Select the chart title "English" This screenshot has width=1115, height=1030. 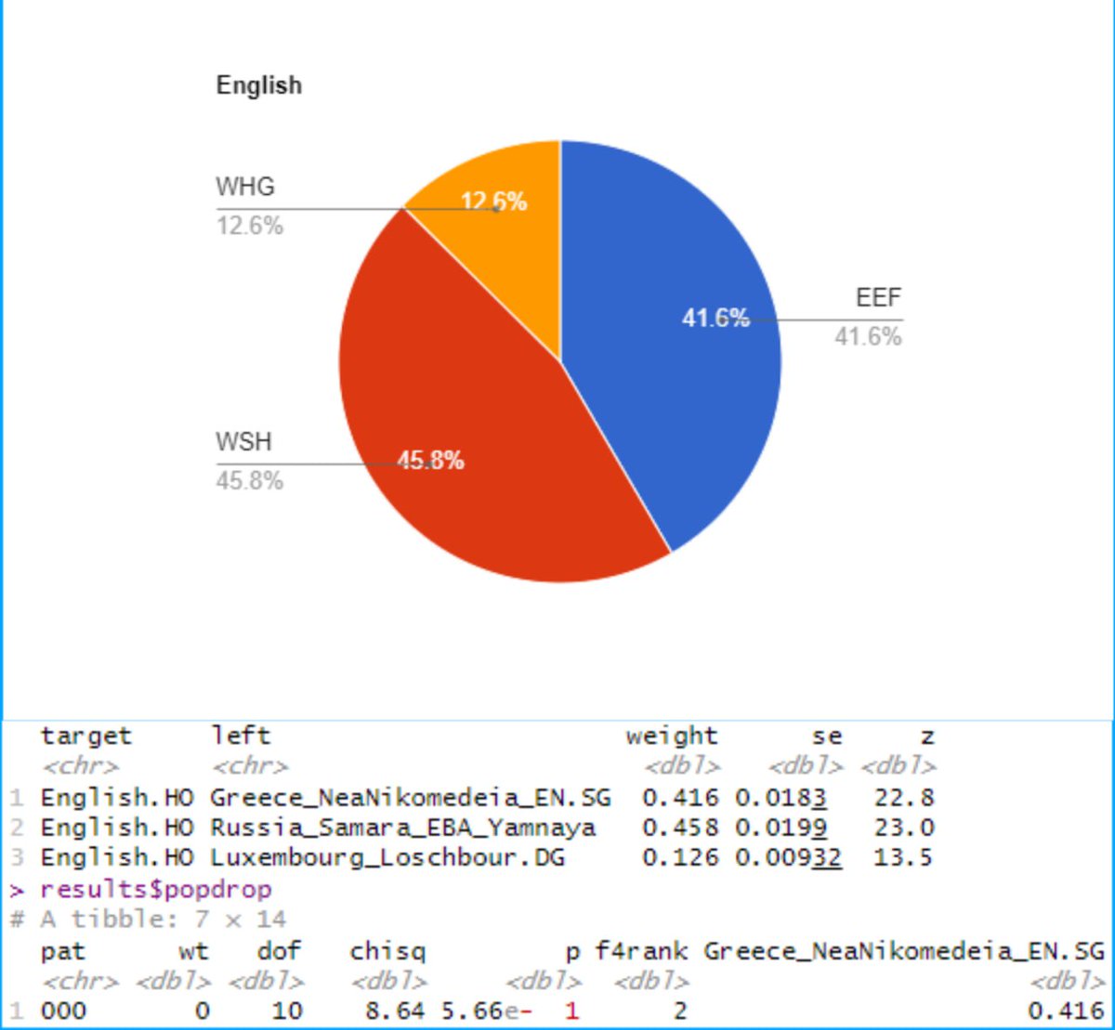click(x=259, y=85)
